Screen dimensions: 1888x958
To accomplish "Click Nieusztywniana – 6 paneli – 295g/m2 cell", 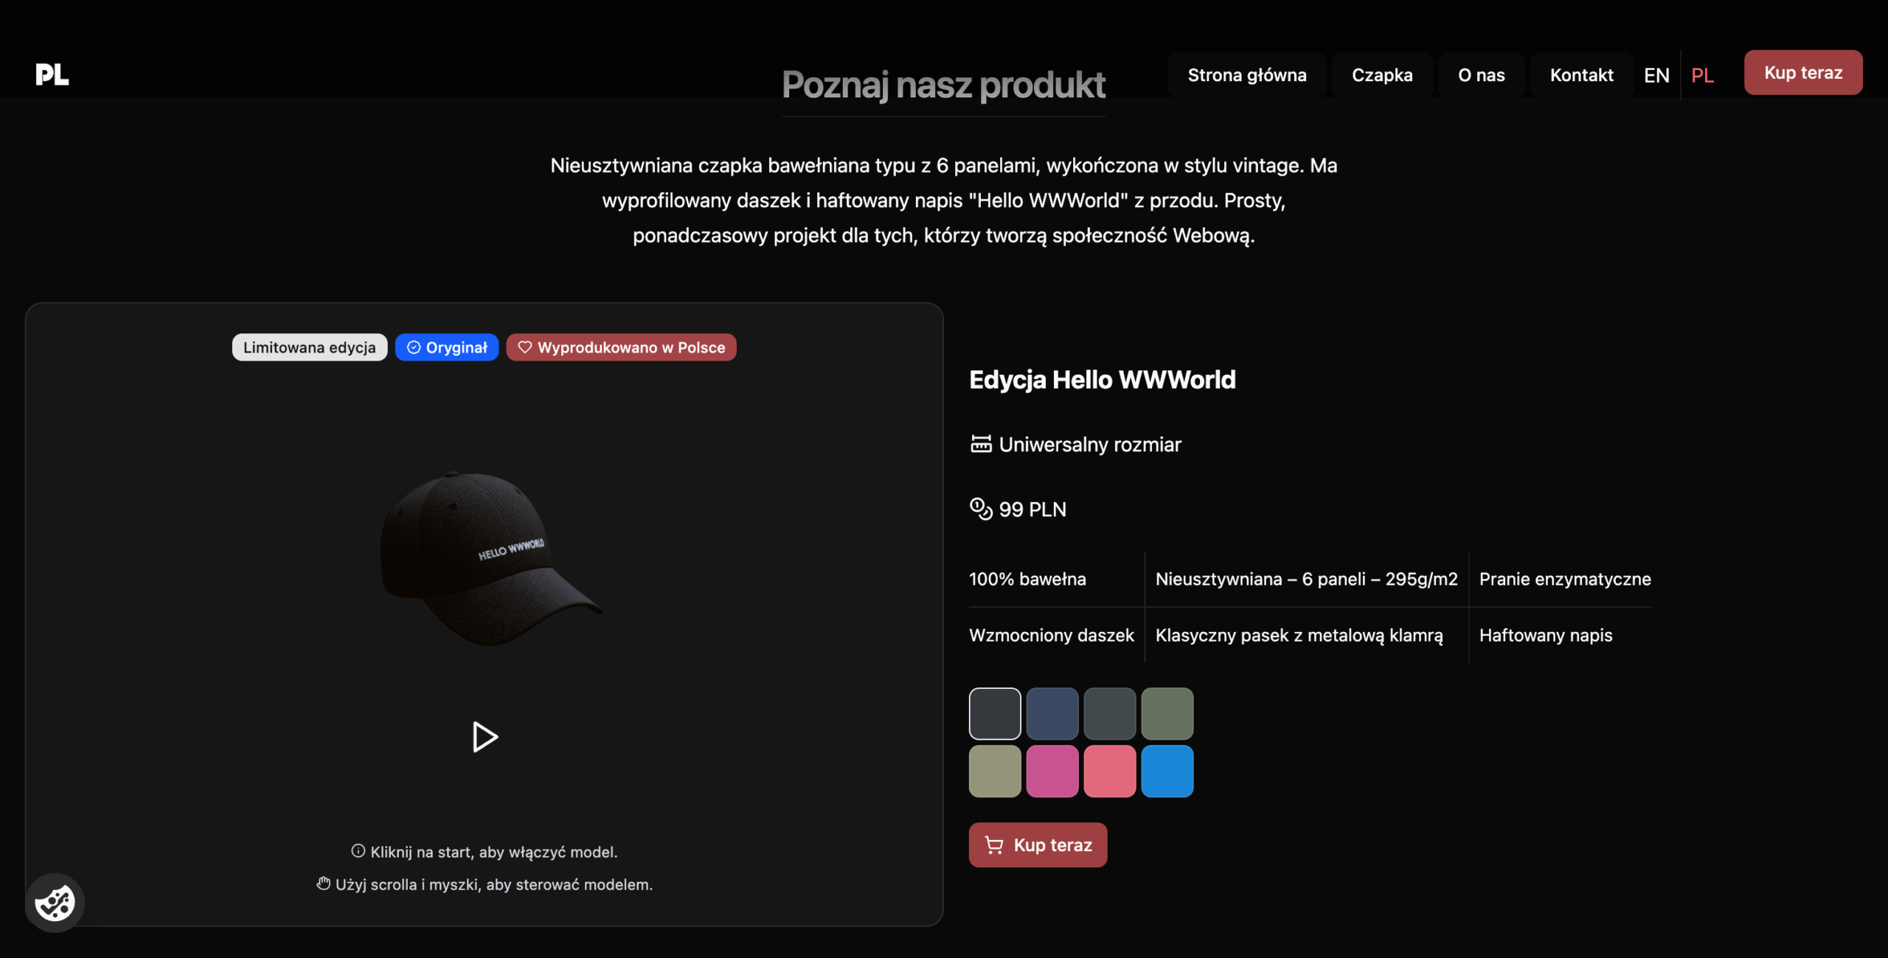I will (x=1306, y=579).
